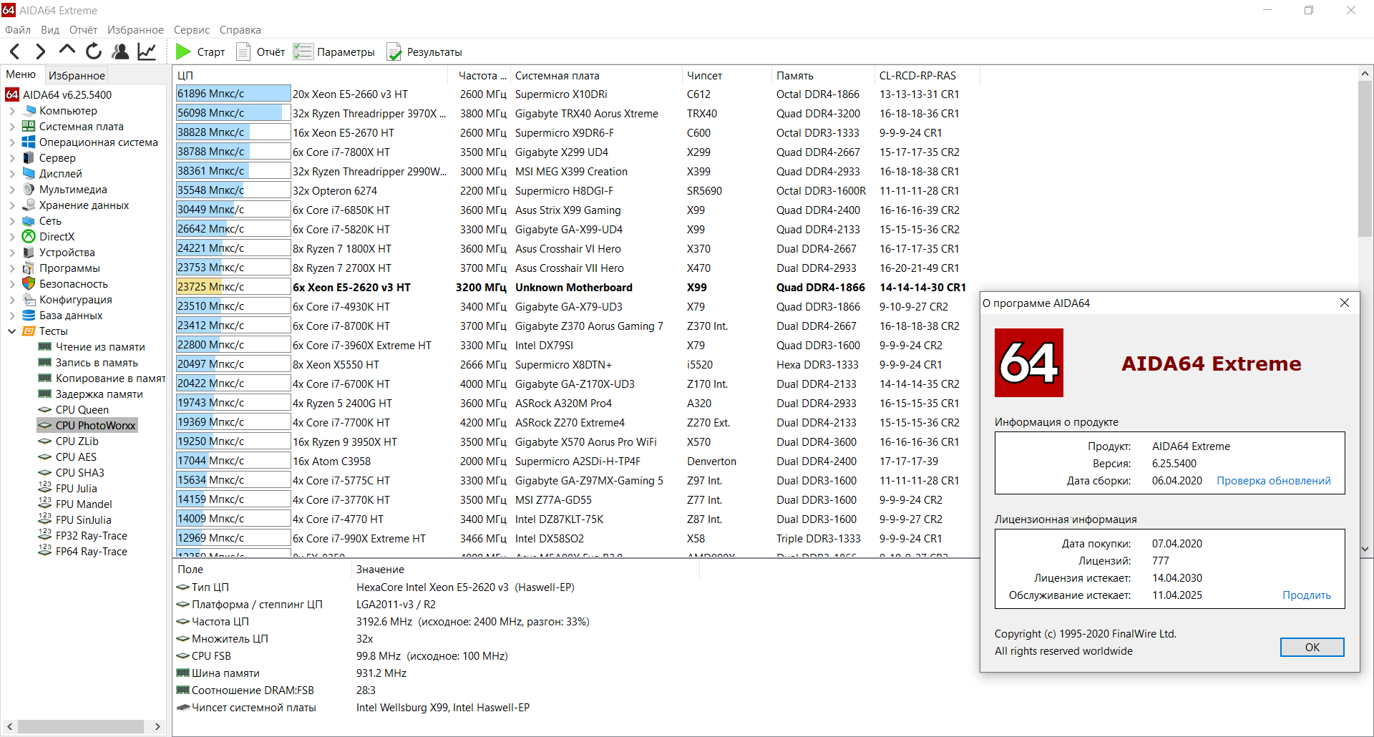
Task: Open the Вид menu
Action: 50,30
